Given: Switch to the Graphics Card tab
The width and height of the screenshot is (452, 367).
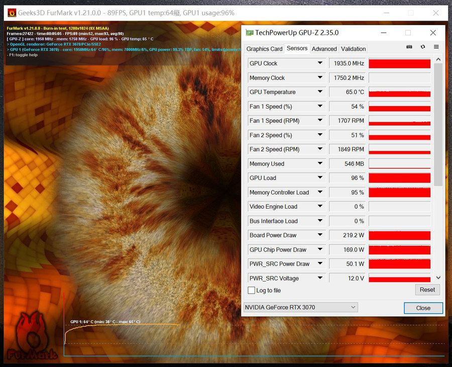Looking at the screenshot, I should point(264,49).
